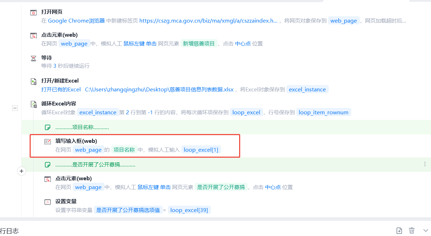This screenshot has height=236, width=431.
Task: Click the 打开已有的Excel parameter text
Action: (x=61, y=90)
